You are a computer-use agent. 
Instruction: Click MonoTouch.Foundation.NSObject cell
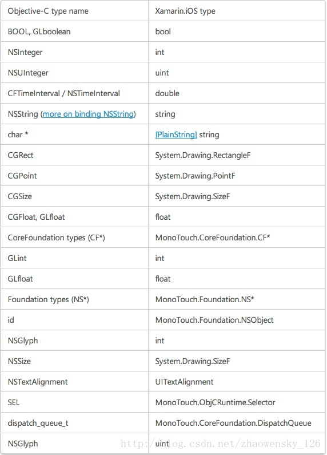point(237,320)
